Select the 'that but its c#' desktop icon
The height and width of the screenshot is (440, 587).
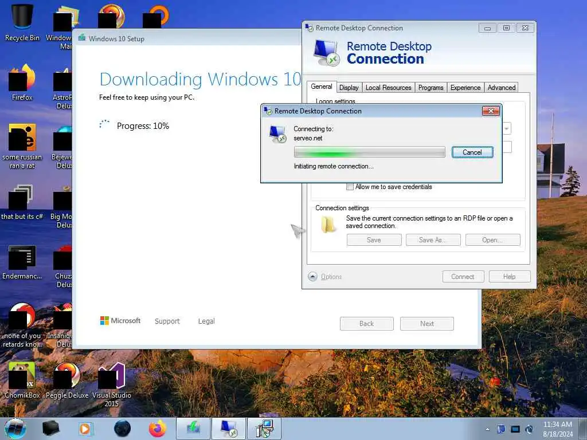(22, 202)
